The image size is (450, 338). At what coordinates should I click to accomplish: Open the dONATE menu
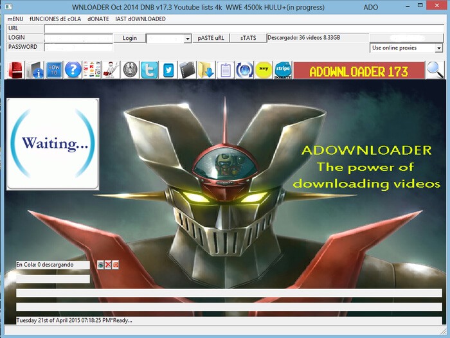[98, 19]
